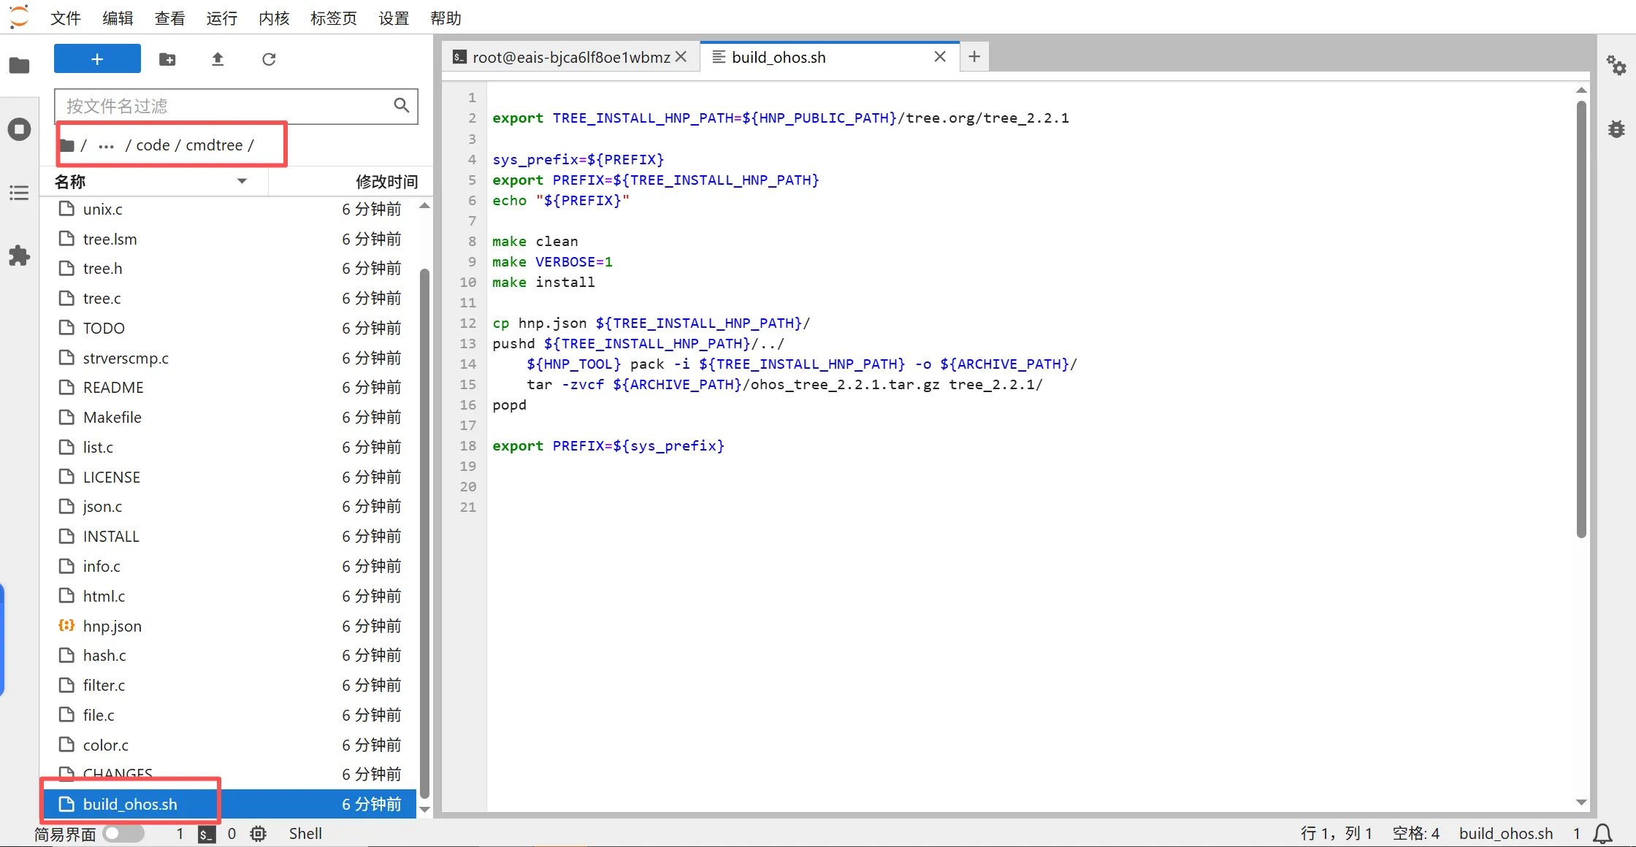The height and width of the screenshot is (847, 1636).
Task: Click the upload files icon
Action: click(x=218, y=59)
